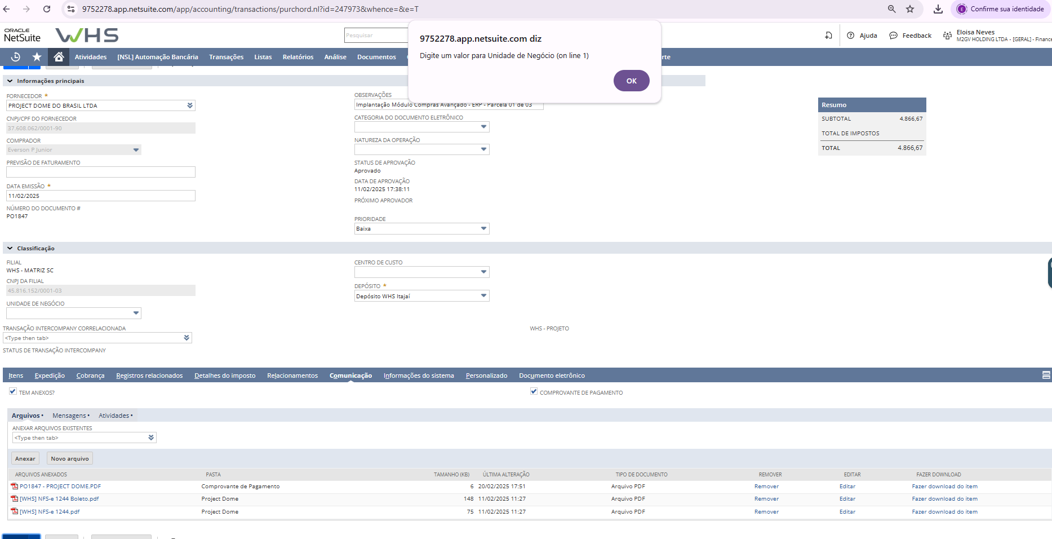
Task: Bookmark this page with star icon
Action: coord(910,9)
